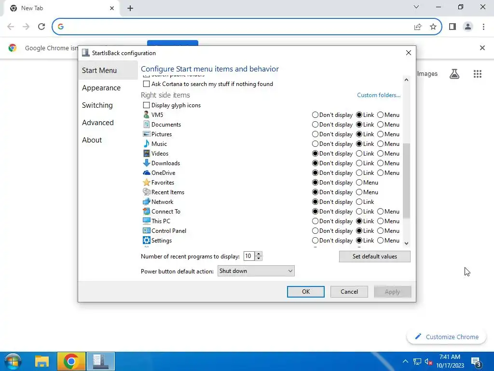
Task: Set Videos to Link
Action: (x=359, y=153)
